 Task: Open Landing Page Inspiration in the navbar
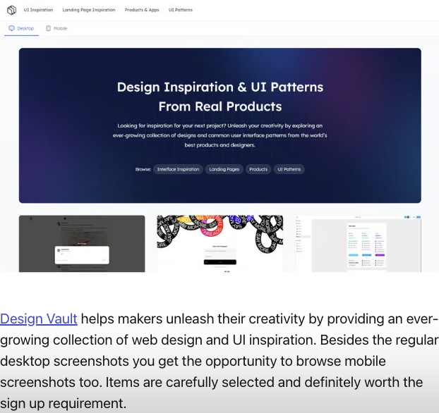(89, 10)
